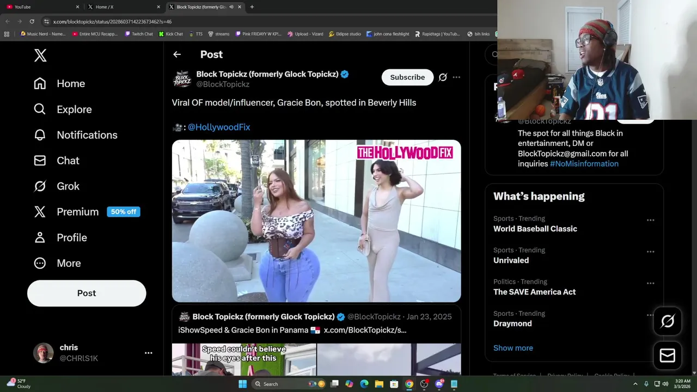Open the Explore search icon

[40, 109]
